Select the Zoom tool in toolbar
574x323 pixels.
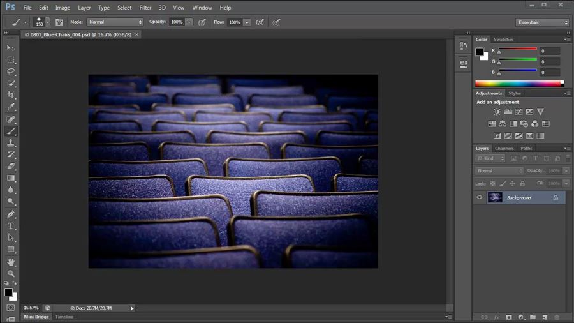tap(11, 273)
